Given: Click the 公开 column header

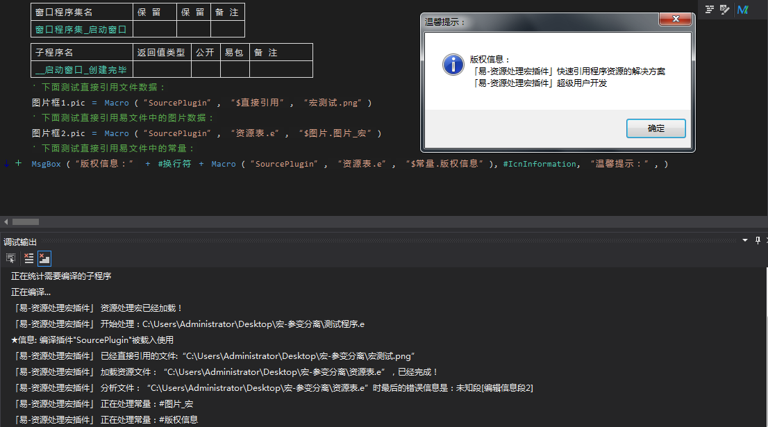Looking at the screenshot, I should [206, 52].
